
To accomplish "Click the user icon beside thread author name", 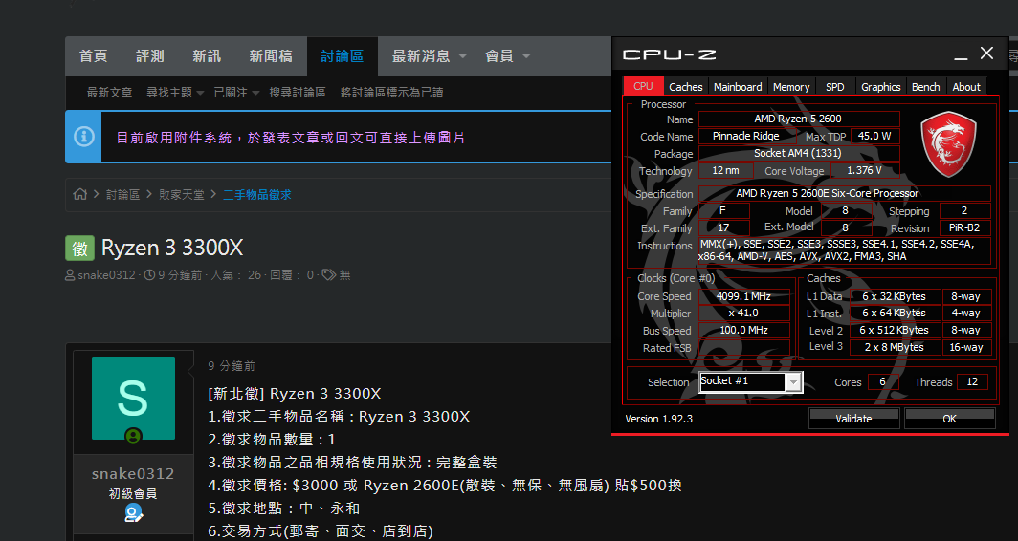I will 70,275.
